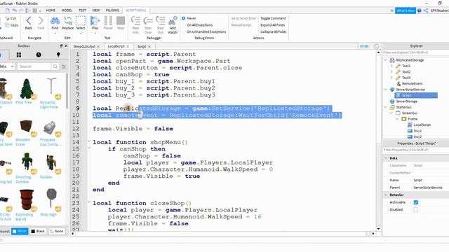449x252 pixels.
Task: Click Collapse All Folds action
Action: pos(274,31)
